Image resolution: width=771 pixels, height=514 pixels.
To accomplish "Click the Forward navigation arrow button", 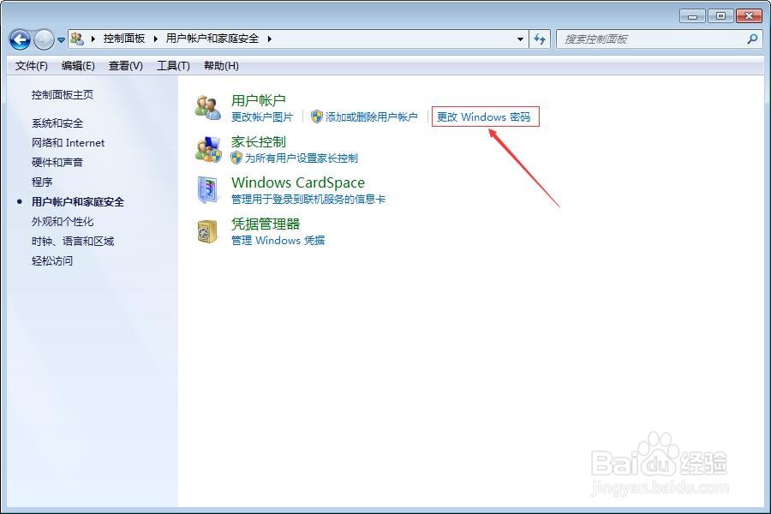I will (44, 39).
